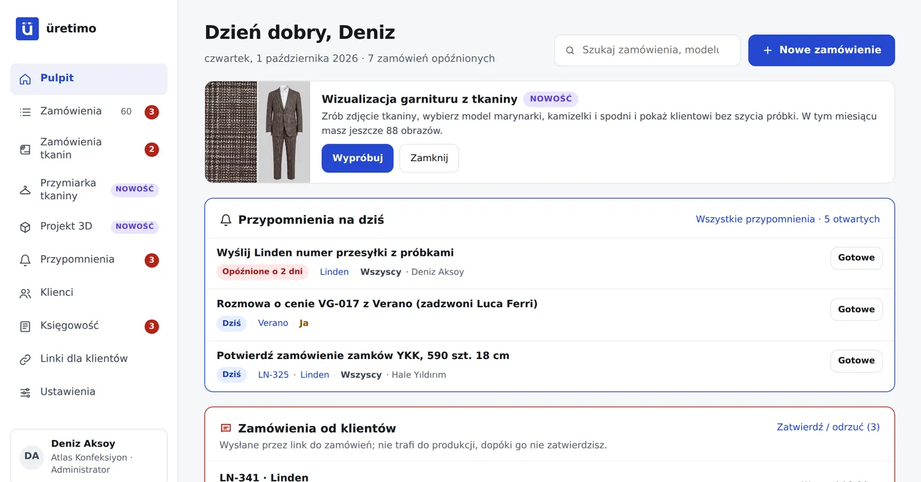Click the search magnifier icon
Viewport: 921px width, 482px height.
click(x=570, y=51)
